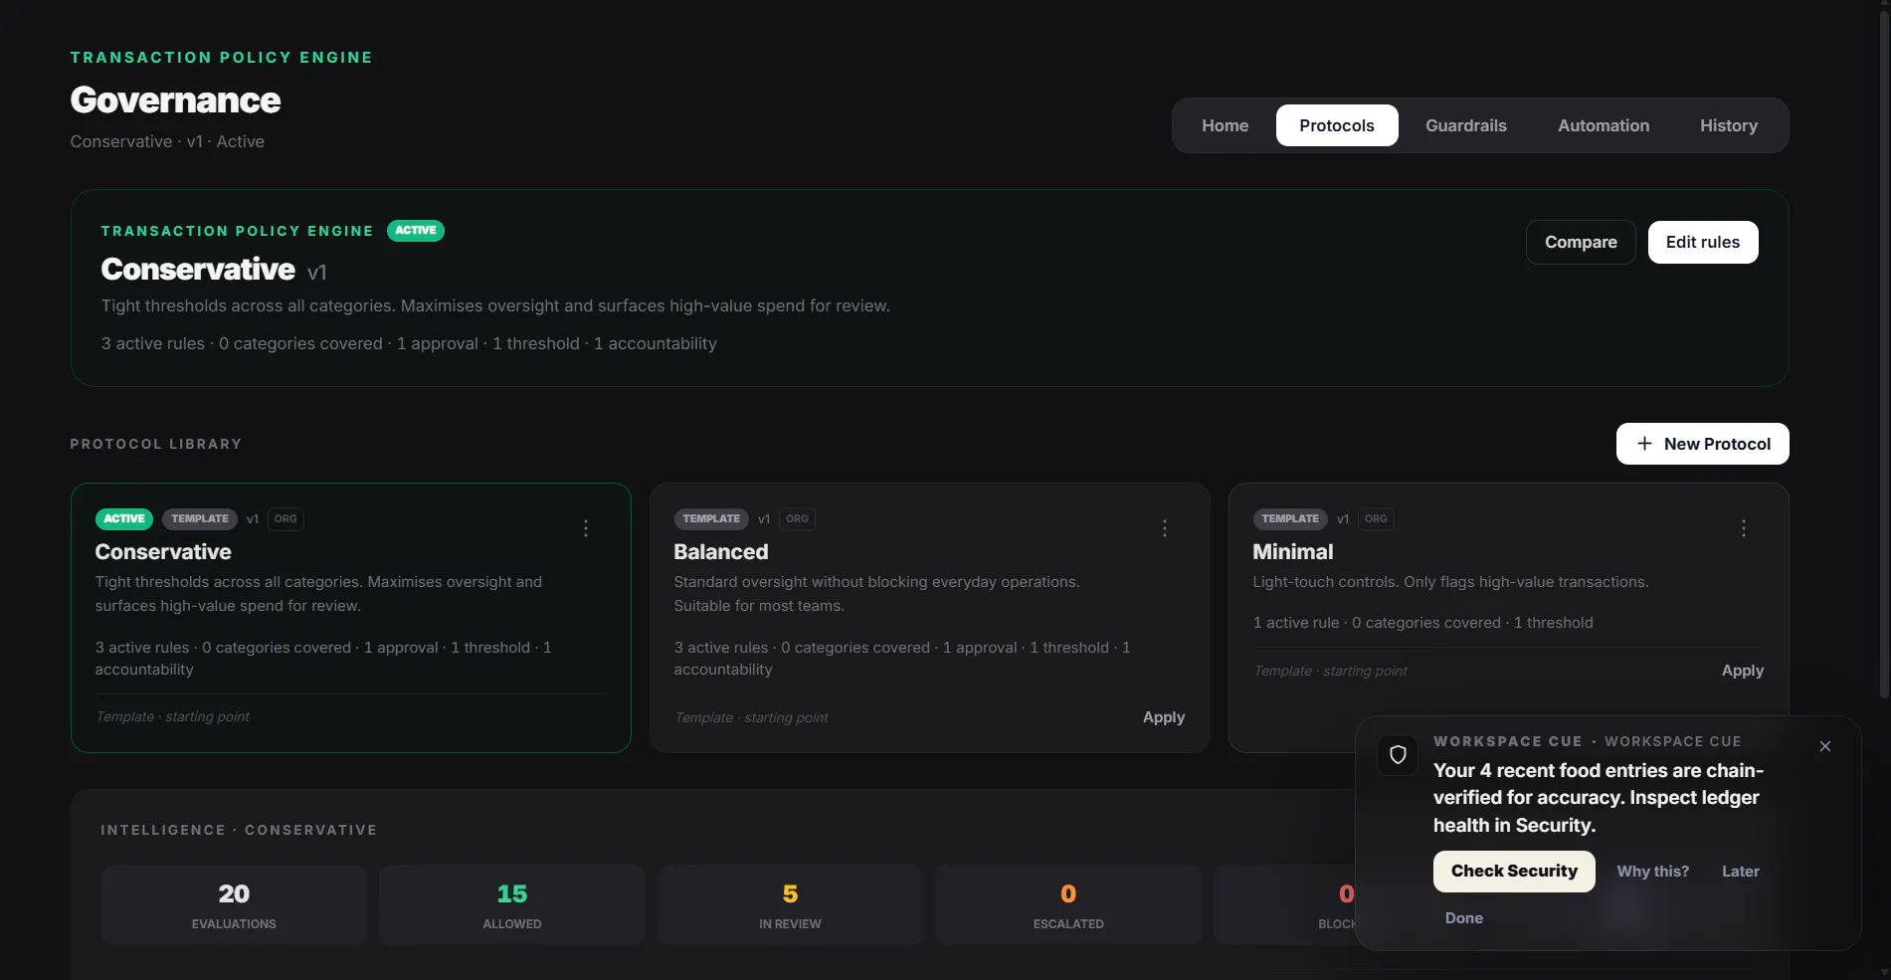The image size is (1891, 980).
Task: Click the Conservative card title
Action: pyautogui.click(x=163, y=552)
